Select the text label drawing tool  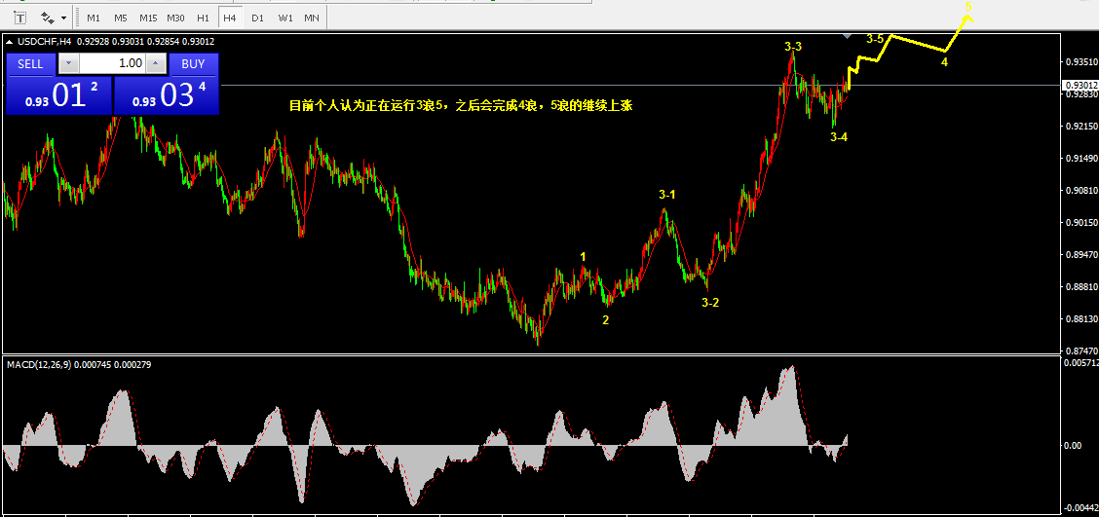[x=20, y=17]
